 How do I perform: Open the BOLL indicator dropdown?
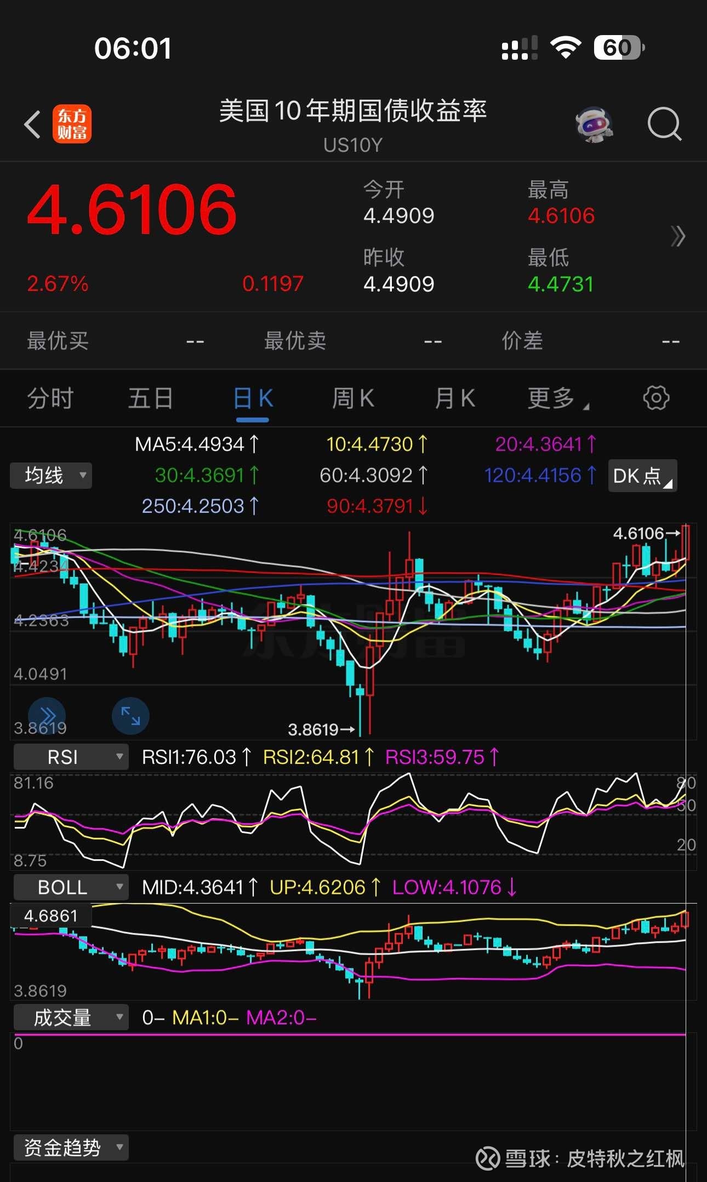click(71, 887)
